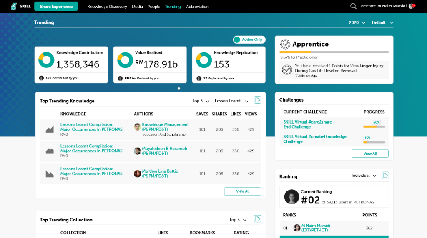This screenshot has width=427, height=238.
Task: Export the Ranking panel data
Action: (385, 176)
